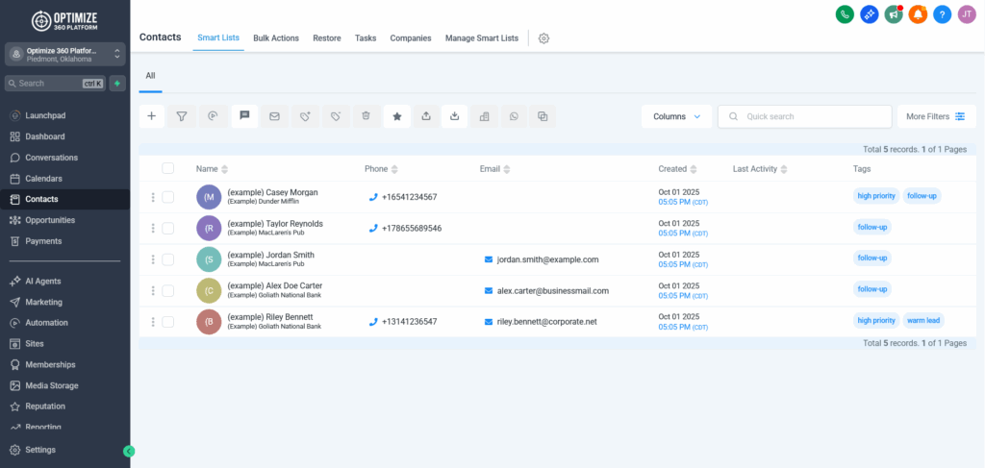Click email icon for jordan.smith@example.com

[x=488, y=259]
